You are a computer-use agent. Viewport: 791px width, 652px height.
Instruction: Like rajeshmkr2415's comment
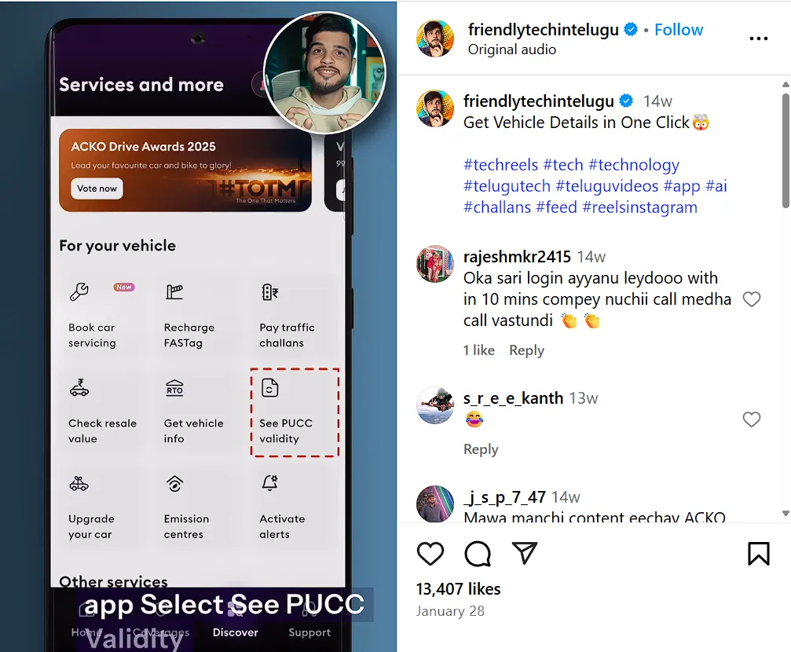(x=751, y=299)
